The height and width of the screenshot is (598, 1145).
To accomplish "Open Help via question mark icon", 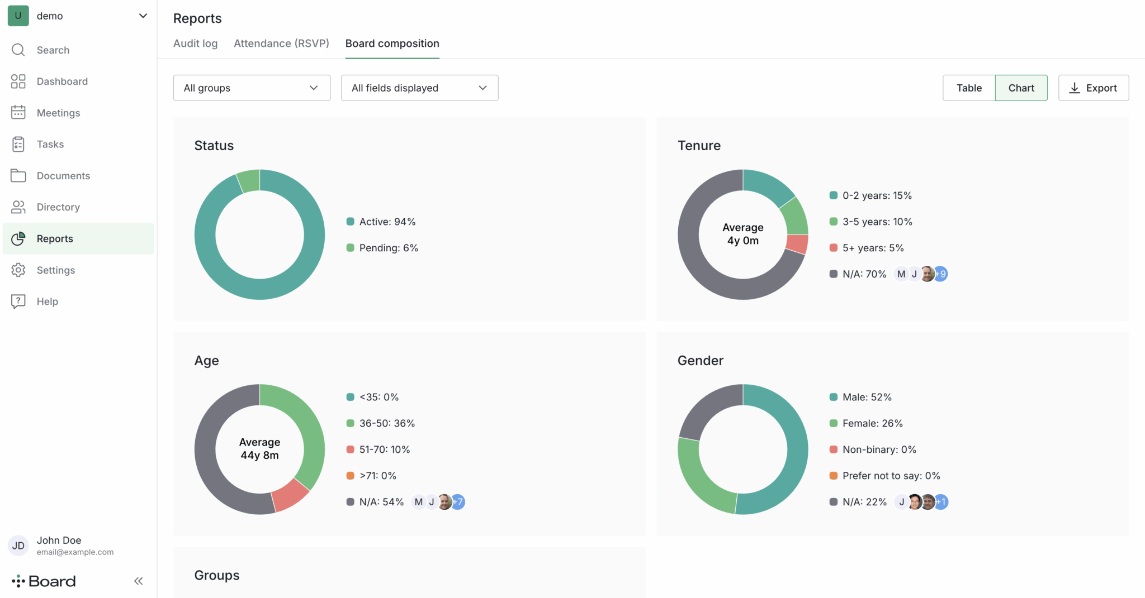I will tap(18, 302).
